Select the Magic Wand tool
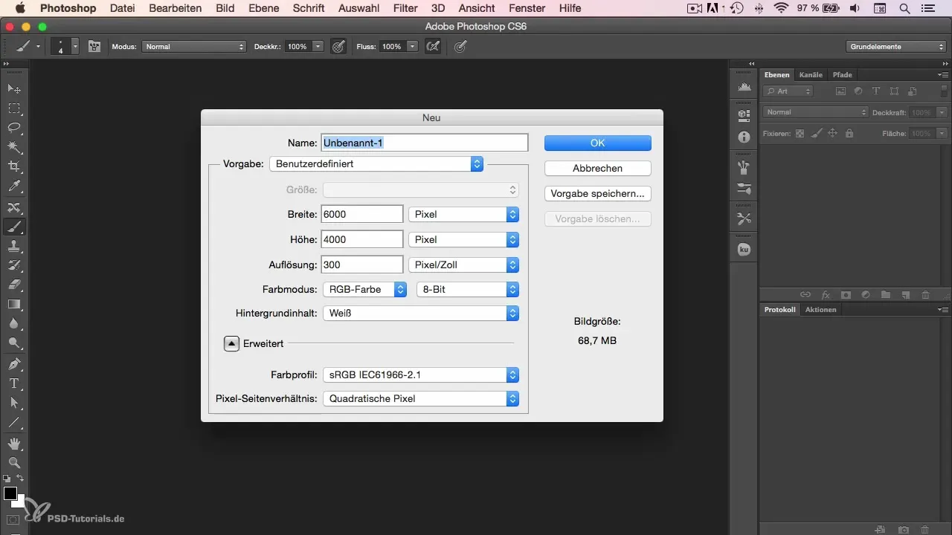 13,147
